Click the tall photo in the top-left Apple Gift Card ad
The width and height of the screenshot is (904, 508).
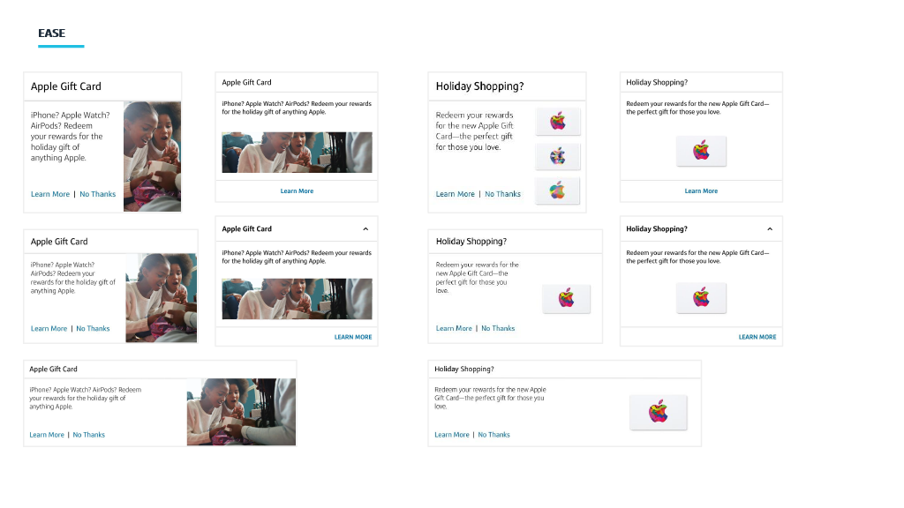click(x=152, y=155)
